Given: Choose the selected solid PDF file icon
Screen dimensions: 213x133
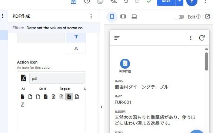Looking at the screenshot, I should click(x=69, y=96).
